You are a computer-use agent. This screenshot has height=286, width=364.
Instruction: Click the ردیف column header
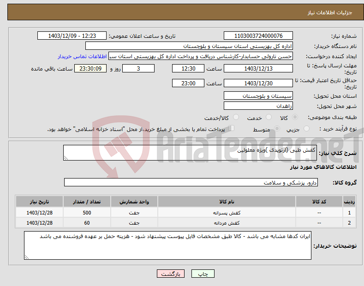point(349,202)
